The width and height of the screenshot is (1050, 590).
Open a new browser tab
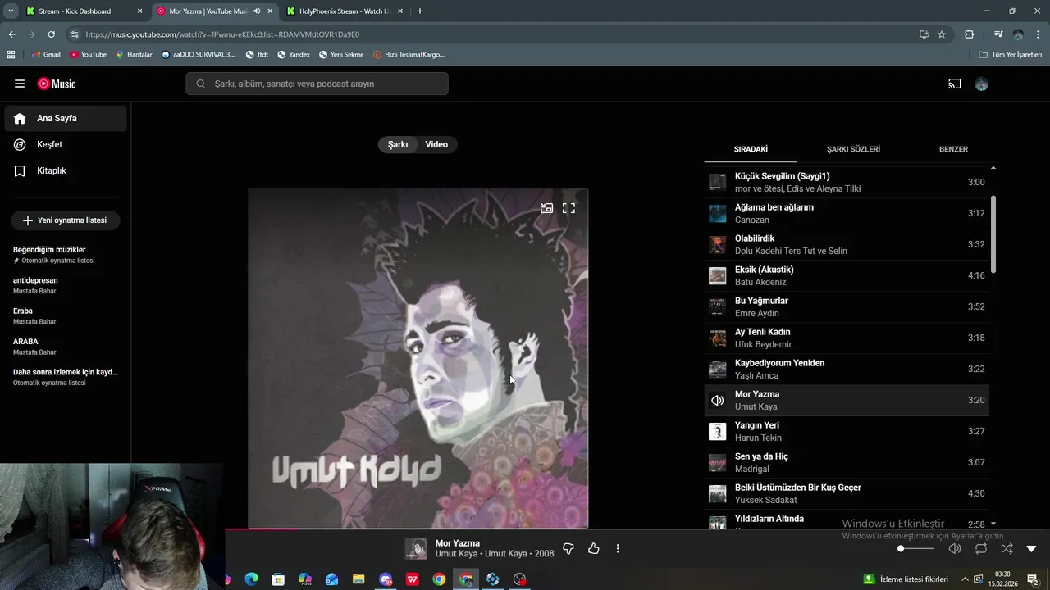(x=420, y=11)
